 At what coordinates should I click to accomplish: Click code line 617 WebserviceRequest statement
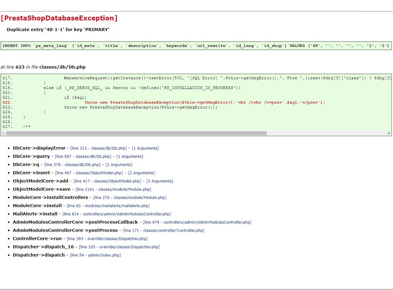click(x=227, y=78)
